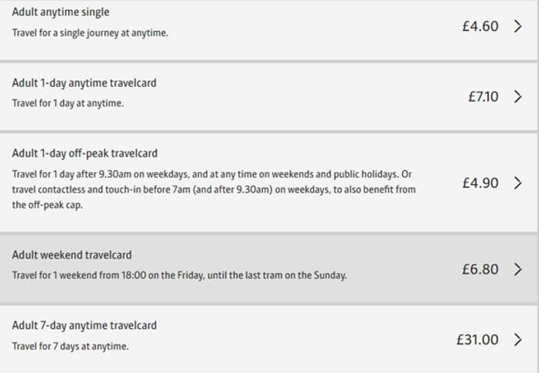
Task: Choose Adult 1-day anytime travelcard heading
Action: [84, 83]
